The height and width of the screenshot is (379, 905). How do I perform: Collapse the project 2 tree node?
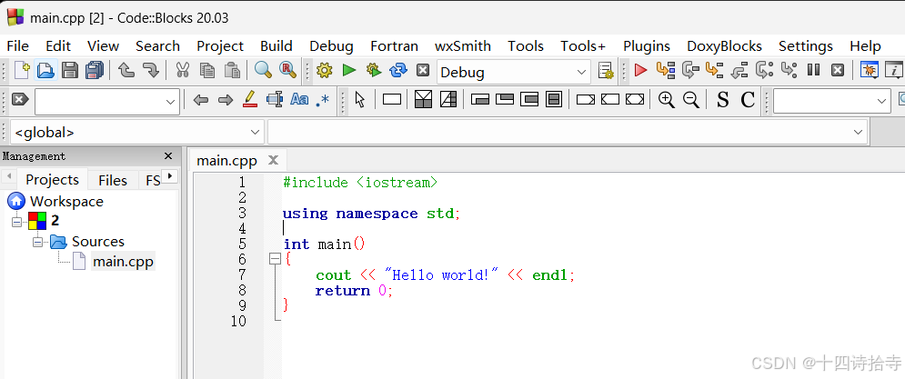(x=16, y=221)
